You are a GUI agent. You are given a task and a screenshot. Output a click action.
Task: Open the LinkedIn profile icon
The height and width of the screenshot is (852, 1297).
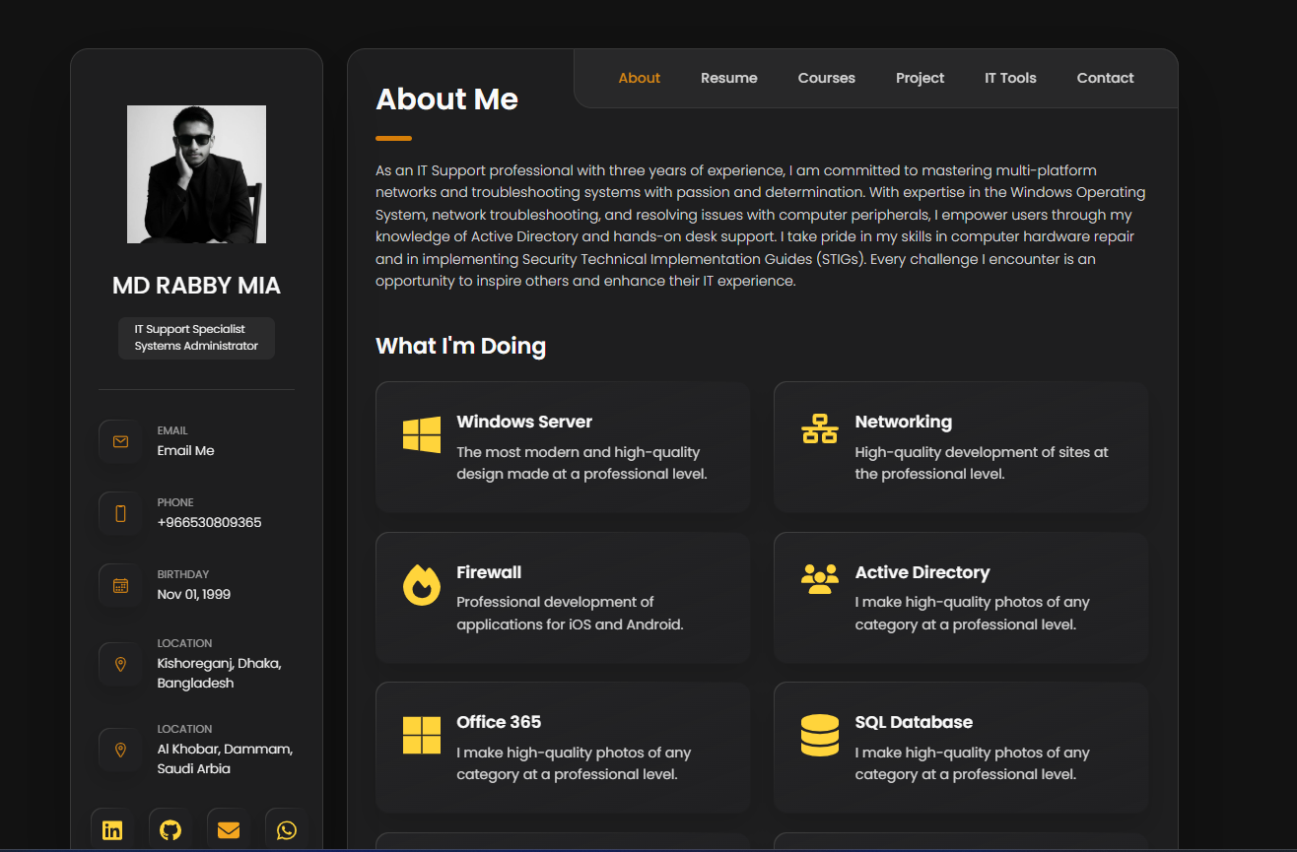(112, 829)
